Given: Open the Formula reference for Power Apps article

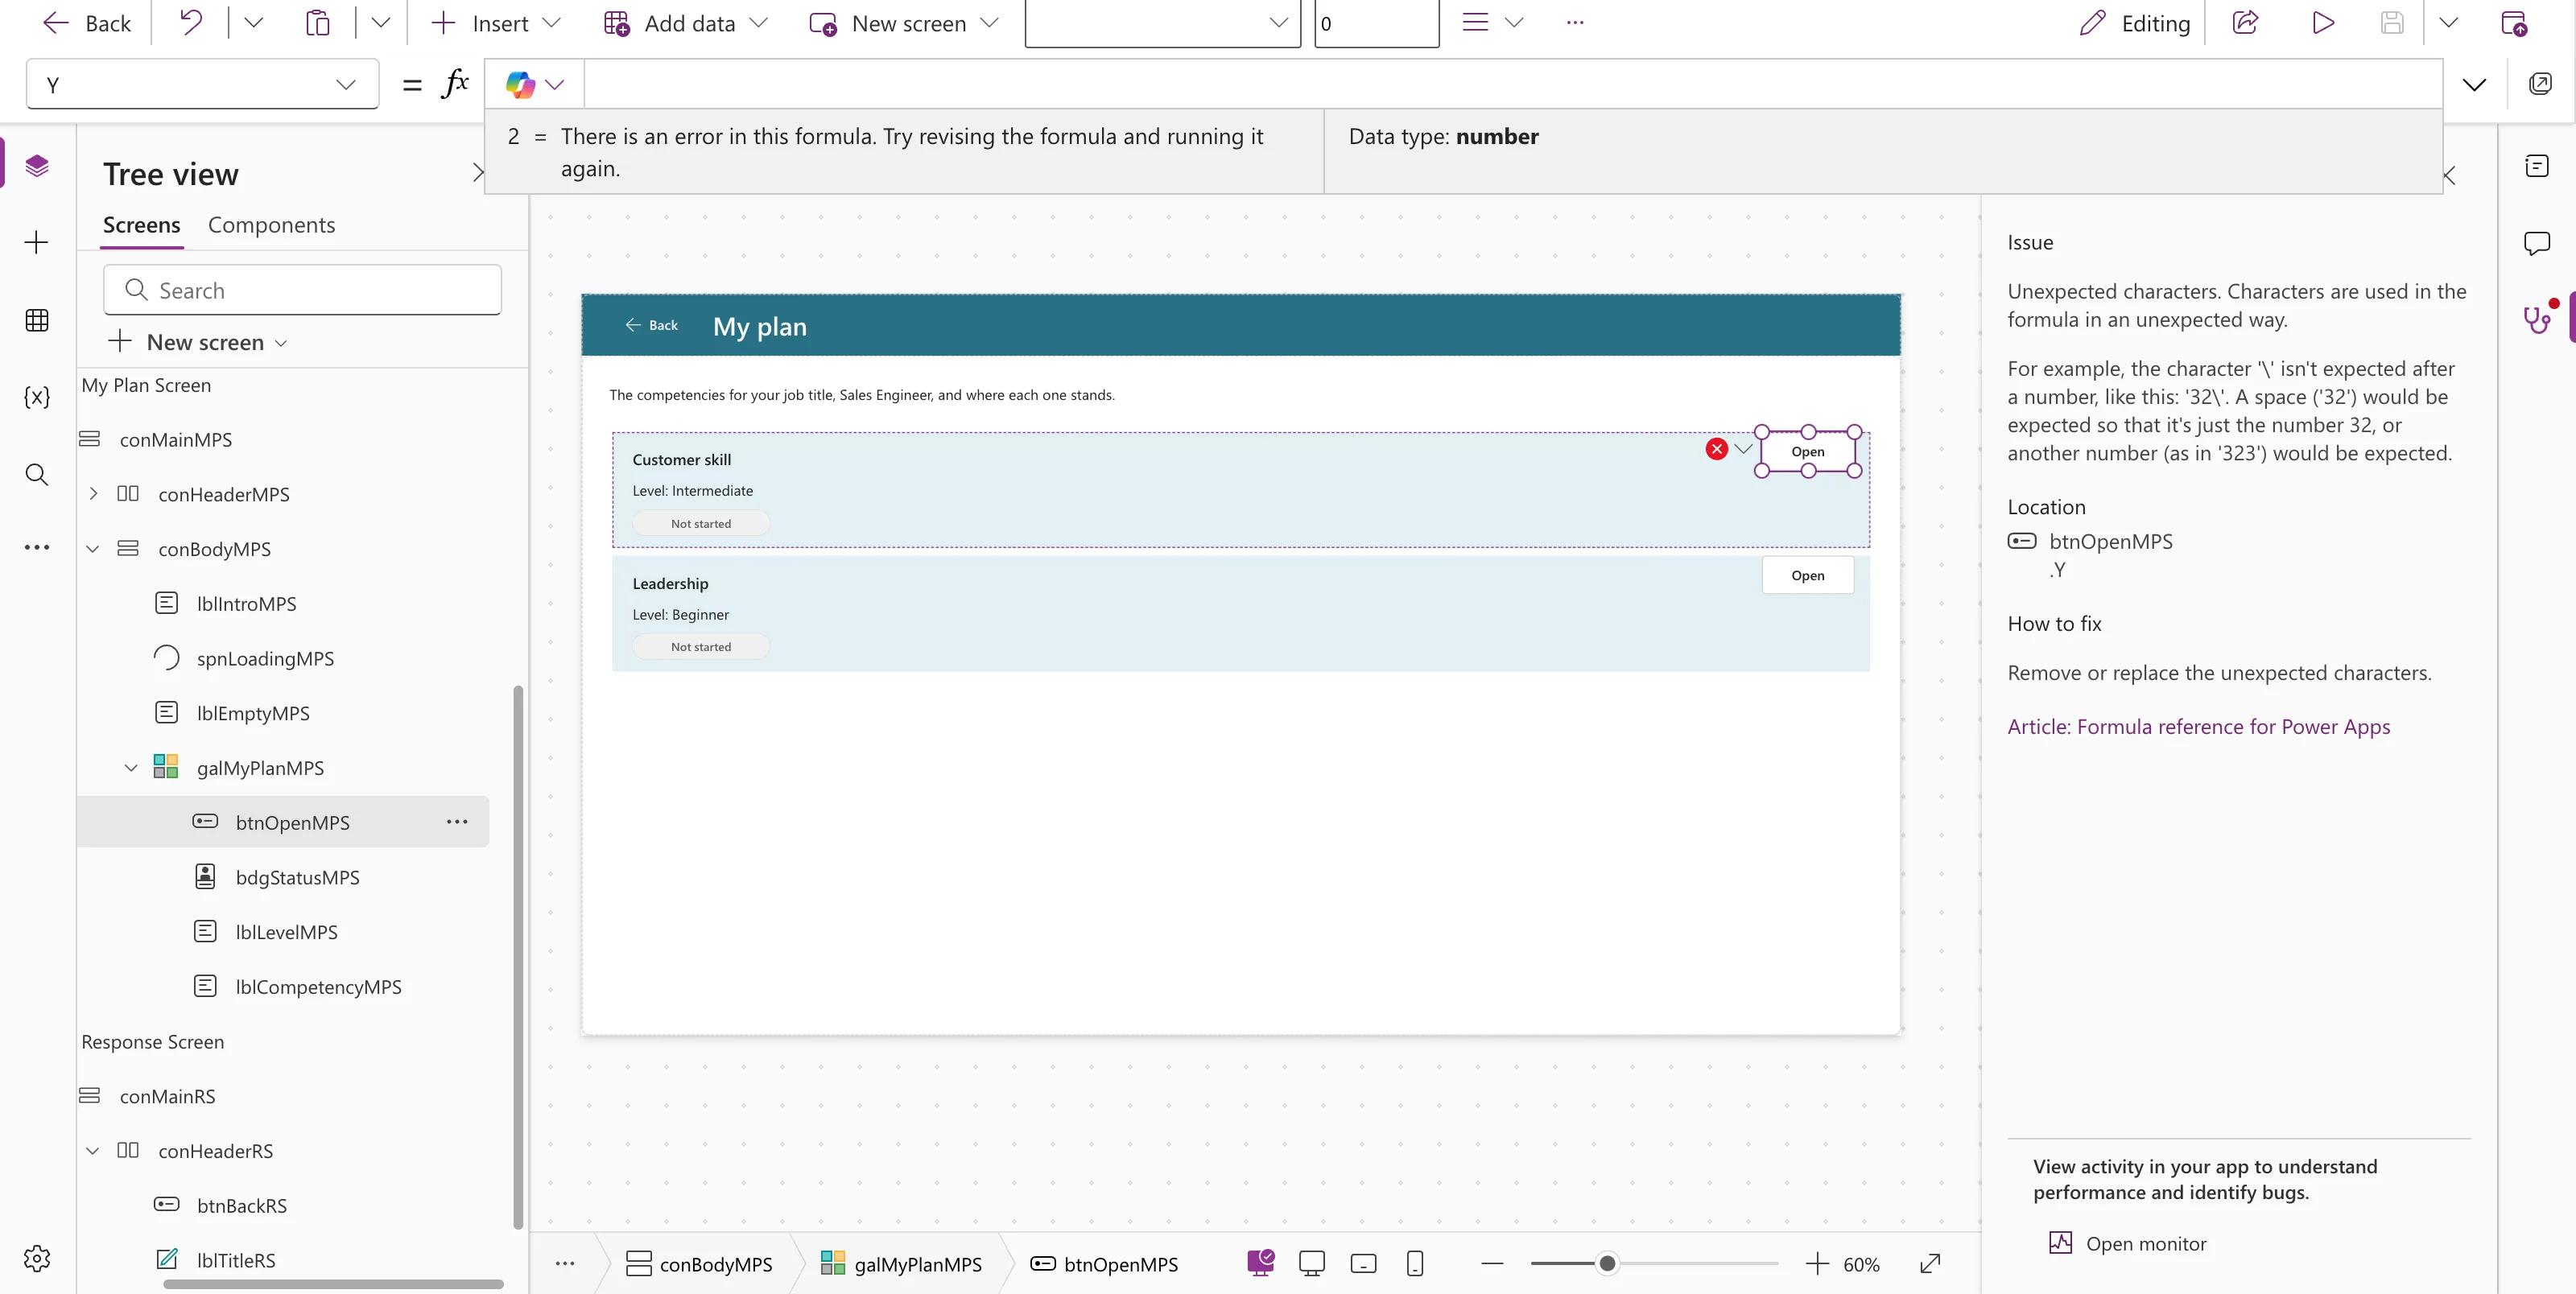Looking at the screenshot, I should tap(2198, 726).
